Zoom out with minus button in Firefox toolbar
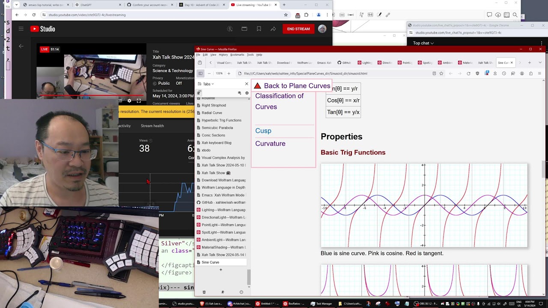This screenshot has width=548, height=308. click(x=209, y=73)
